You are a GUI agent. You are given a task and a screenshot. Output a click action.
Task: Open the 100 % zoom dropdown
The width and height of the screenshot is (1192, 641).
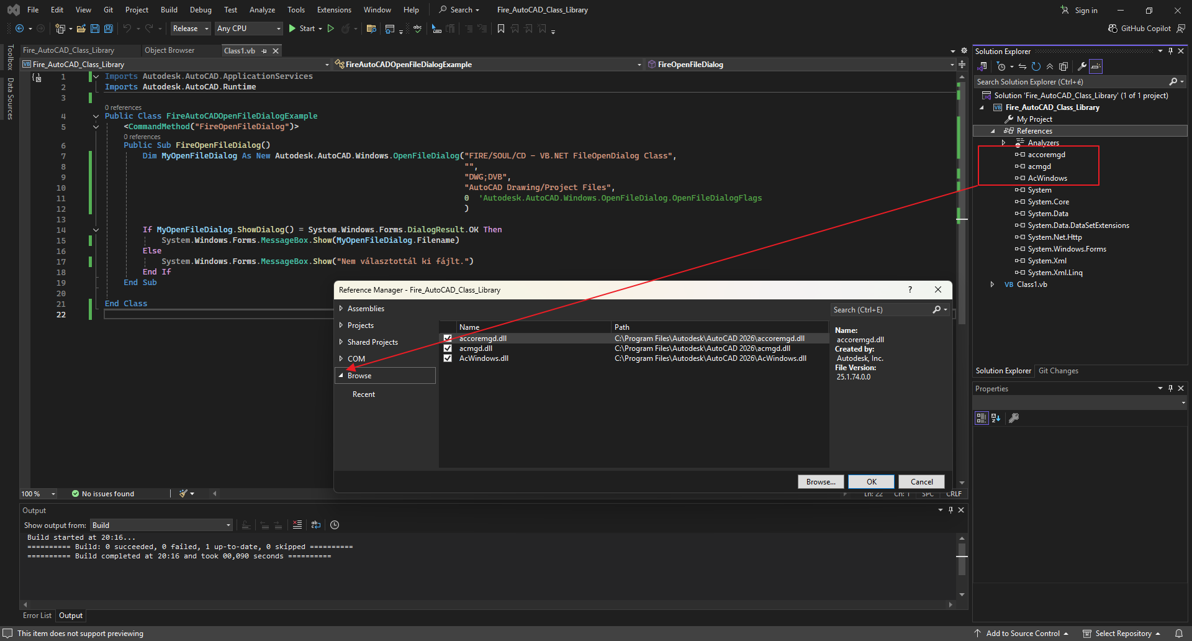pyautogui.click(x=38, y=494)
